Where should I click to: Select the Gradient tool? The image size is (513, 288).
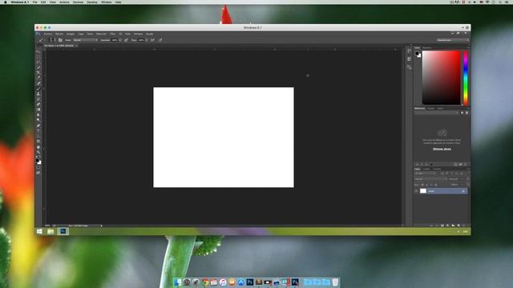(x=38, y=110)
